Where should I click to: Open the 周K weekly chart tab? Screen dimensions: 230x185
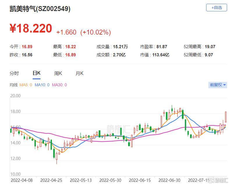tap(58, 73)
